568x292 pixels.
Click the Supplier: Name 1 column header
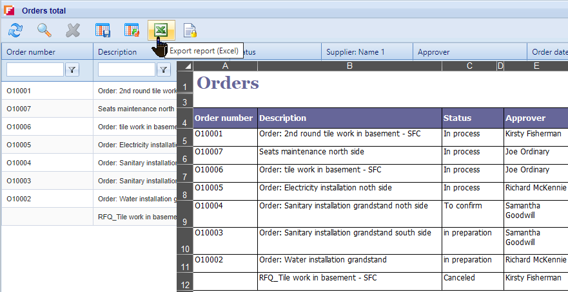click(355, 52)
